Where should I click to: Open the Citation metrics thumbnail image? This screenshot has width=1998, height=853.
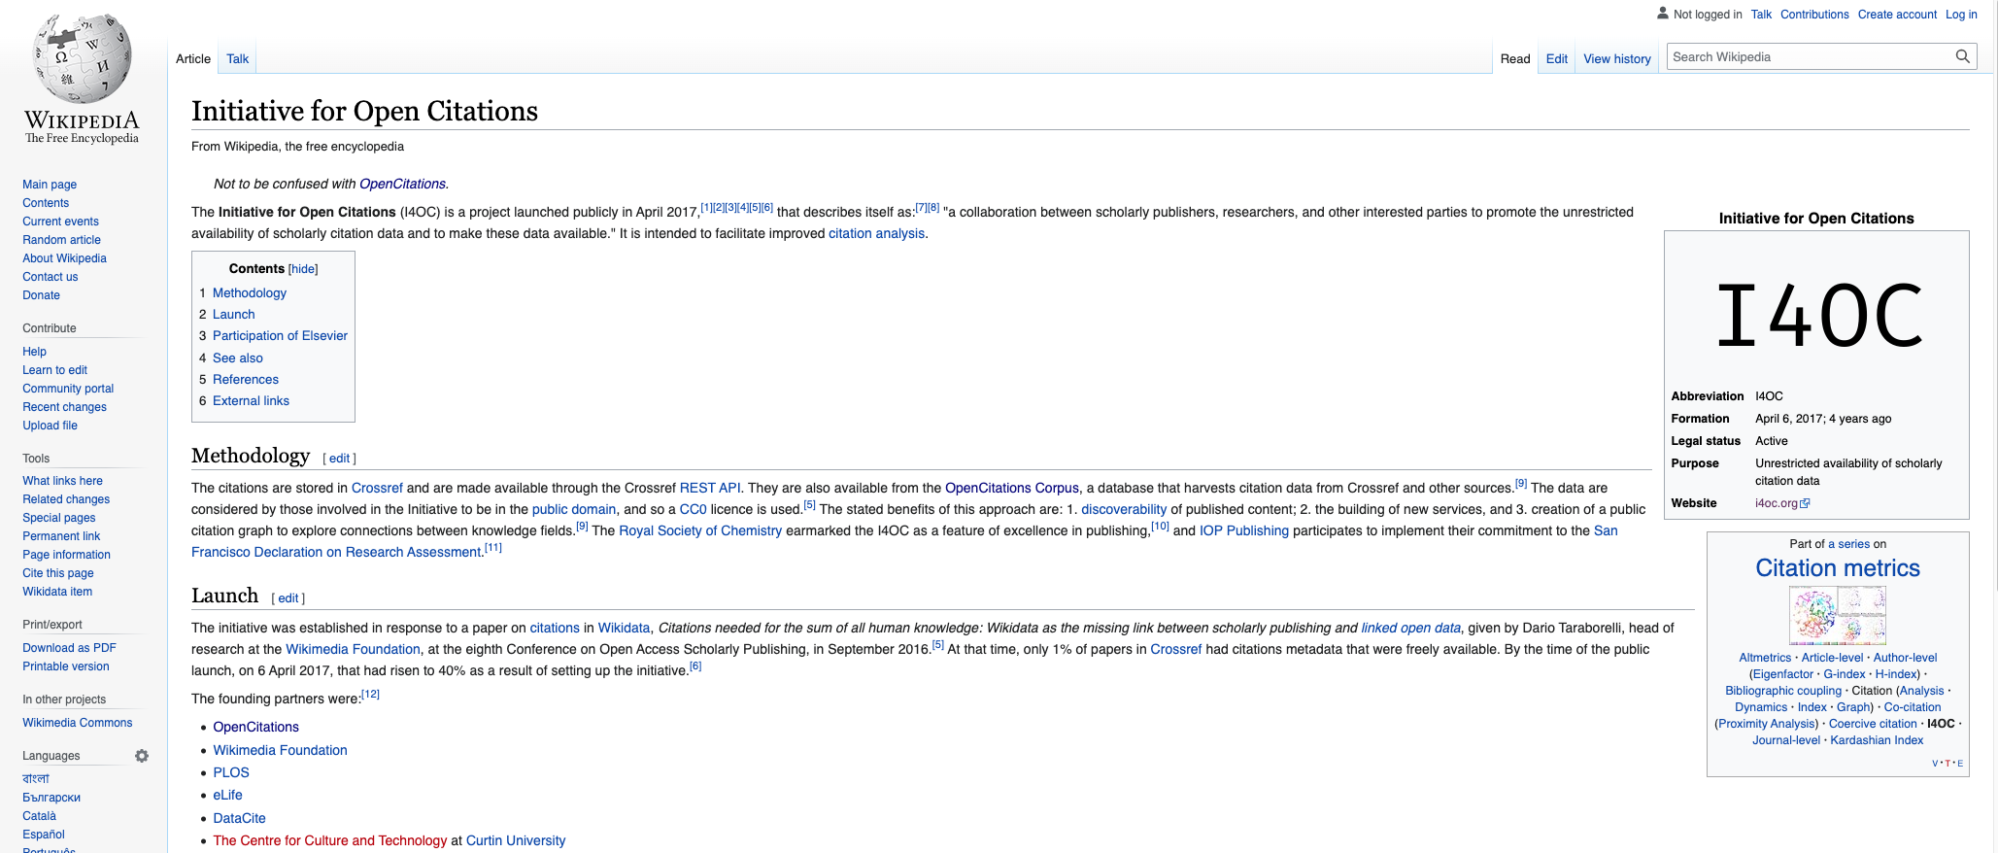(1837, 615)
